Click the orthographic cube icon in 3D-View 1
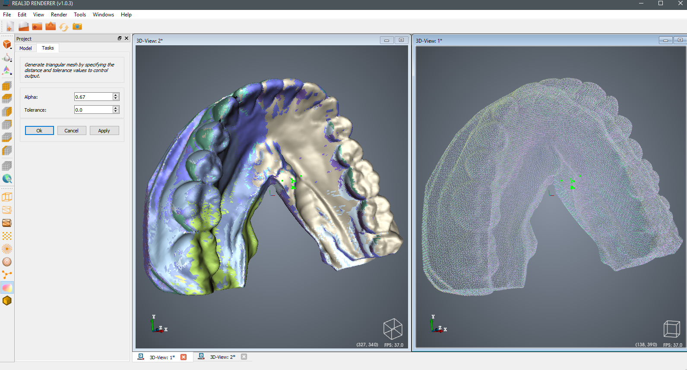This screenshot has height=370, width=687. click(x=672, y=329)
